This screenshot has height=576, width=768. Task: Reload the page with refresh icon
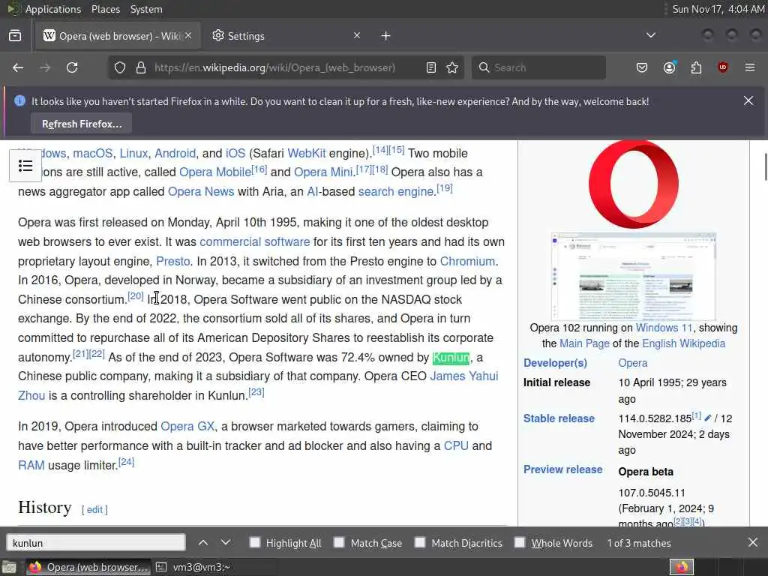(72, 67)
